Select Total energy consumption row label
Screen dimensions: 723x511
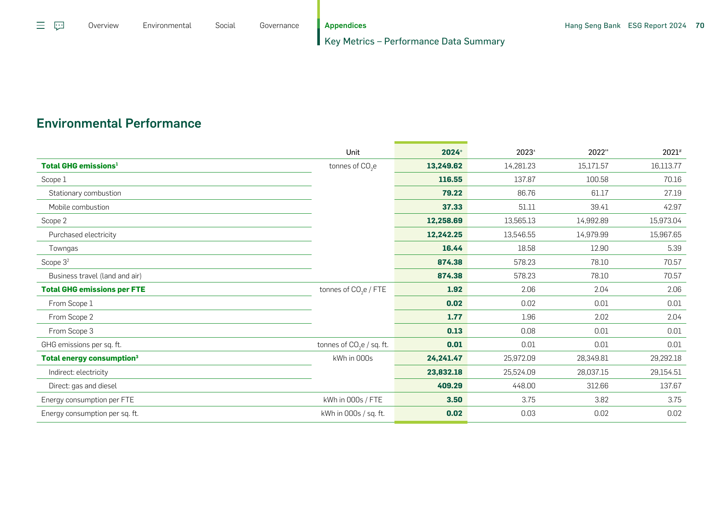(x=90, y=358)
